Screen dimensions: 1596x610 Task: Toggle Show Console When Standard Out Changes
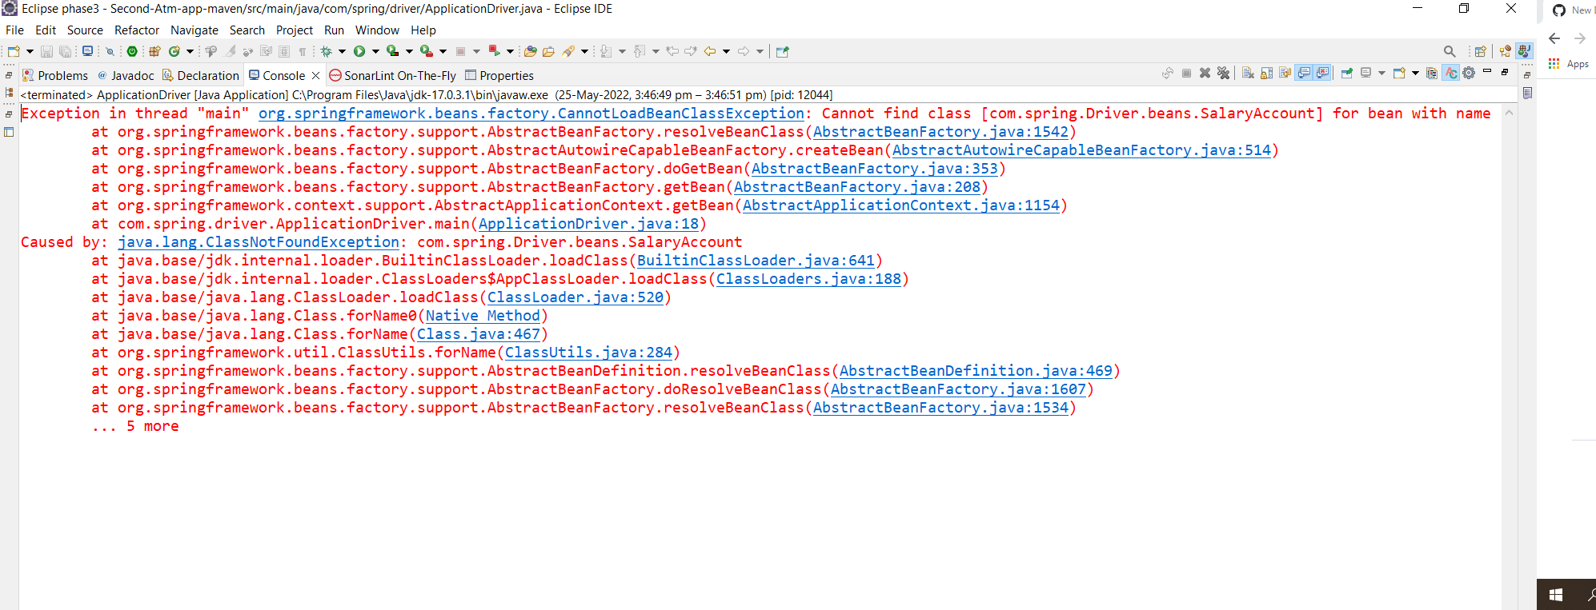1304,74
